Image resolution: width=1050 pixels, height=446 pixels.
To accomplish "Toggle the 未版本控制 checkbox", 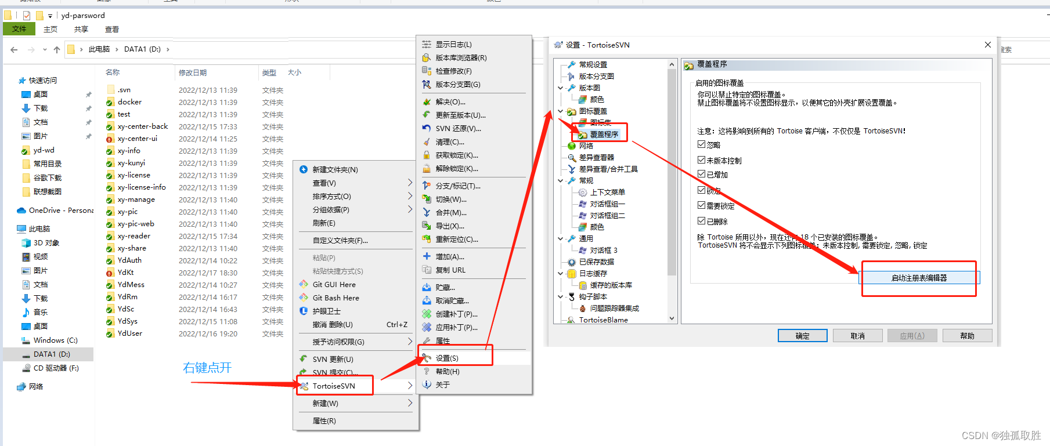I will [x=701, y=160].
